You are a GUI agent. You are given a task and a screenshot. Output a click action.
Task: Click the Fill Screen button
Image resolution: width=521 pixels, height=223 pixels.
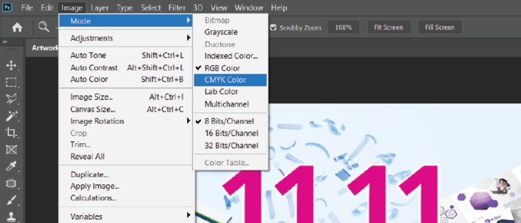(x=440, y=28)
